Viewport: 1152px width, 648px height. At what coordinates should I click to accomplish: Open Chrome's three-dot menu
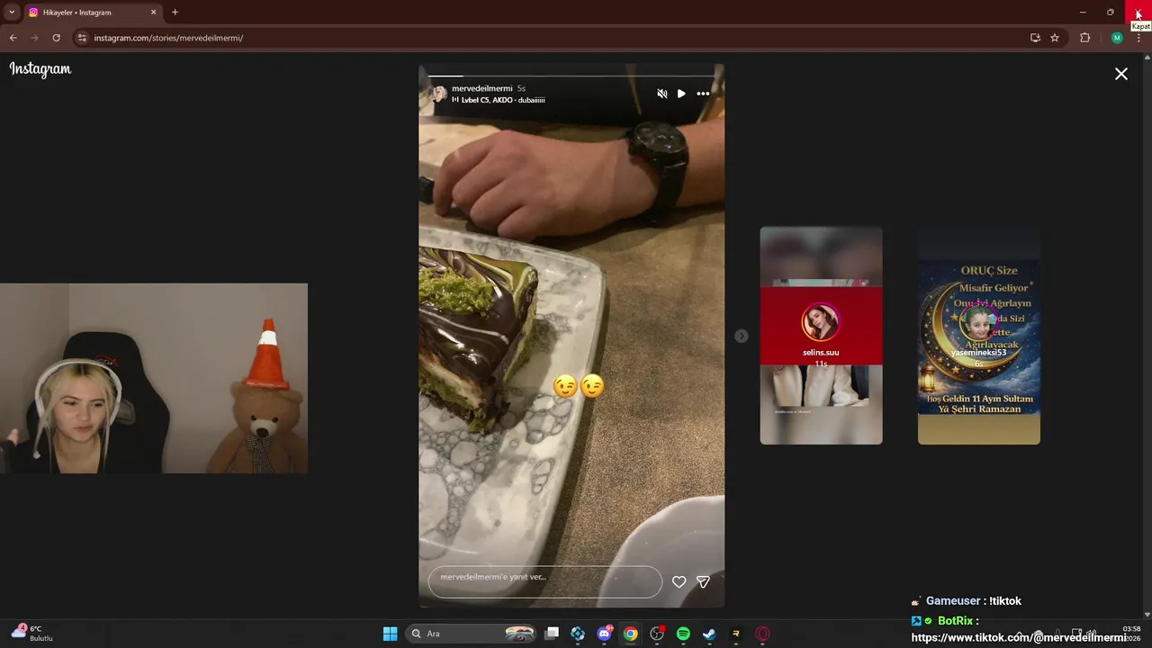pyautogui.click(x=1138, y=38)
